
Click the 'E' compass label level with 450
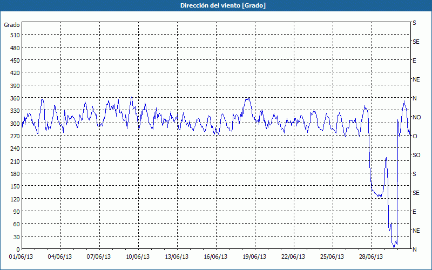click(x=414, y=60)
